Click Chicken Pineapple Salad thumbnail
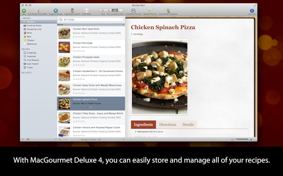 [64, 61]
